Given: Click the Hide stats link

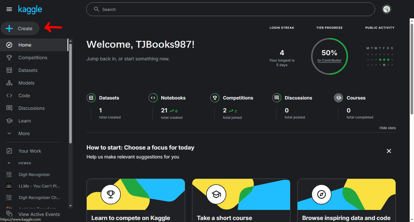Looking at the screenshot, I should click(x=387, y=128).
